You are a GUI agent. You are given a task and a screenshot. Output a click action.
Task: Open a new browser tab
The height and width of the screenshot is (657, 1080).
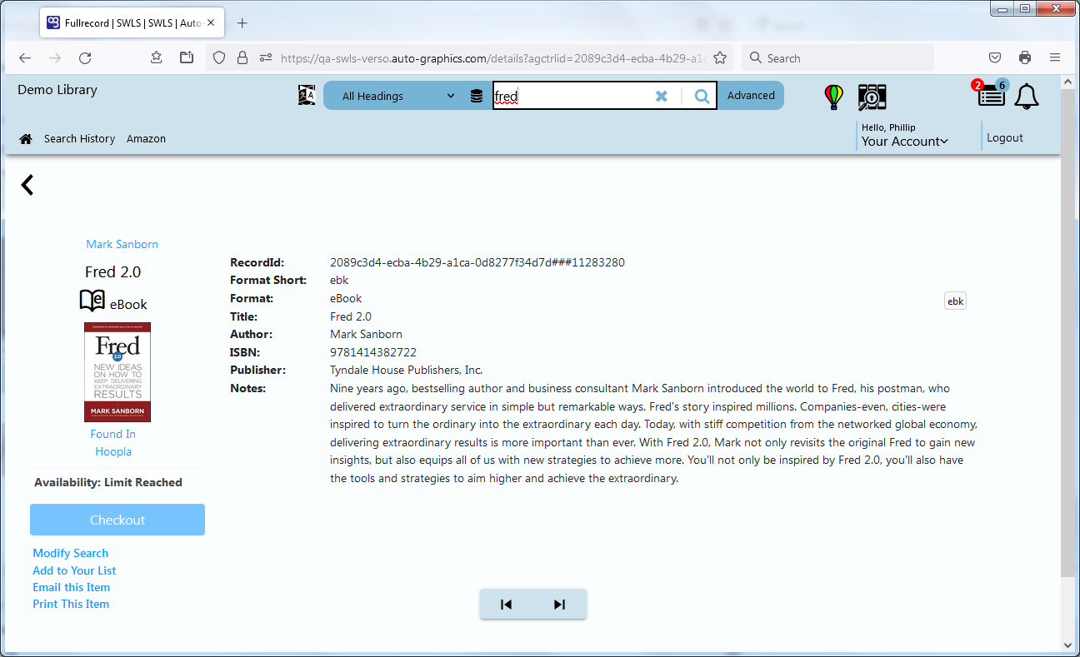(x=242, y=23)
